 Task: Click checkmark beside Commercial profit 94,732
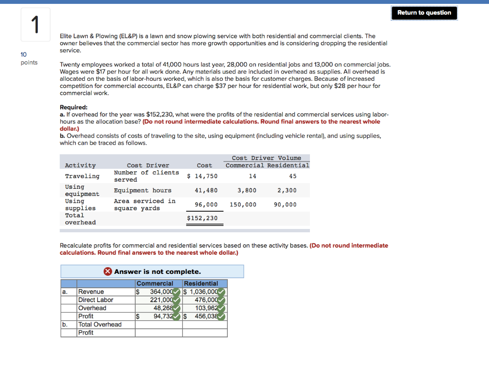point(176,316)
